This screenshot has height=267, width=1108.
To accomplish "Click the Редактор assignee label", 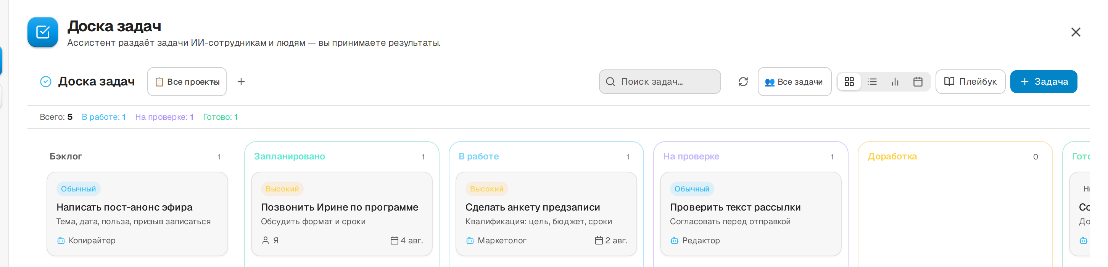I will point(701,241).
